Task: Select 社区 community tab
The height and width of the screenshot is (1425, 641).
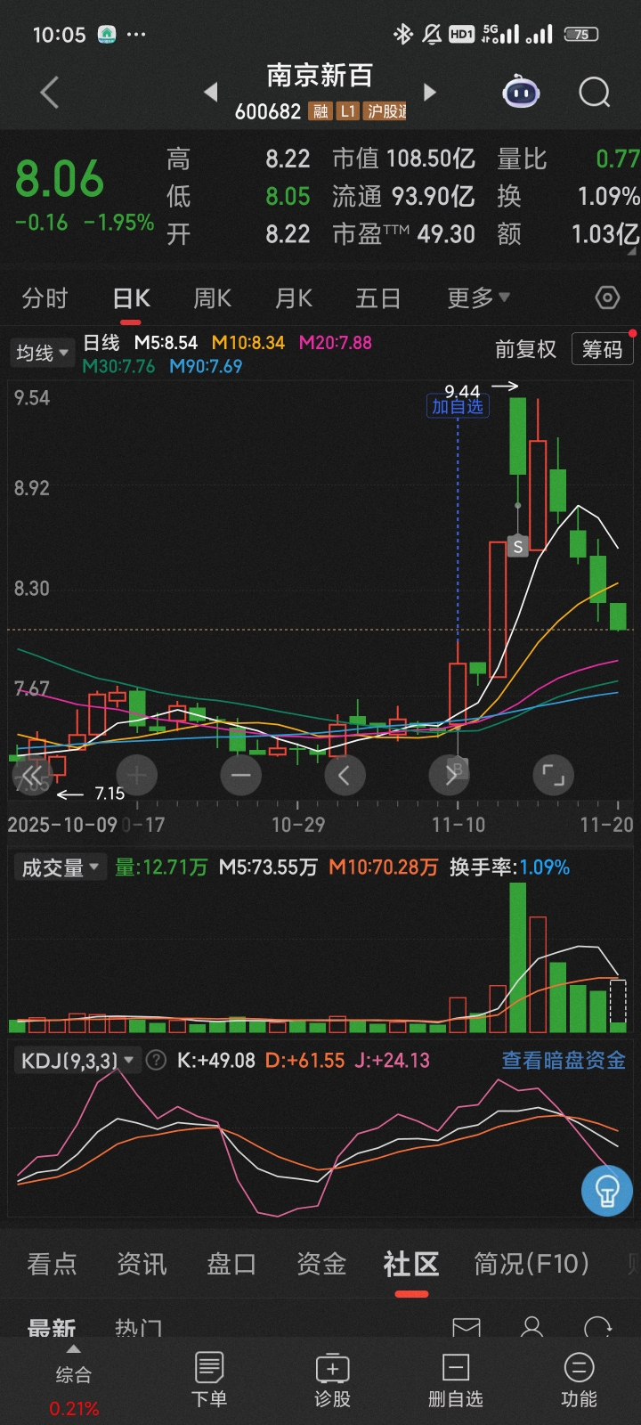Action: tap(411, 1263)
